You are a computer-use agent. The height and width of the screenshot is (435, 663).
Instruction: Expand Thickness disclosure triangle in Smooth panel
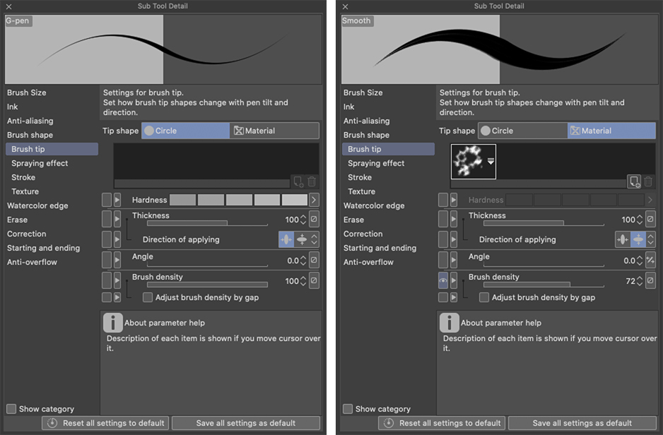[x=454, y=220]
